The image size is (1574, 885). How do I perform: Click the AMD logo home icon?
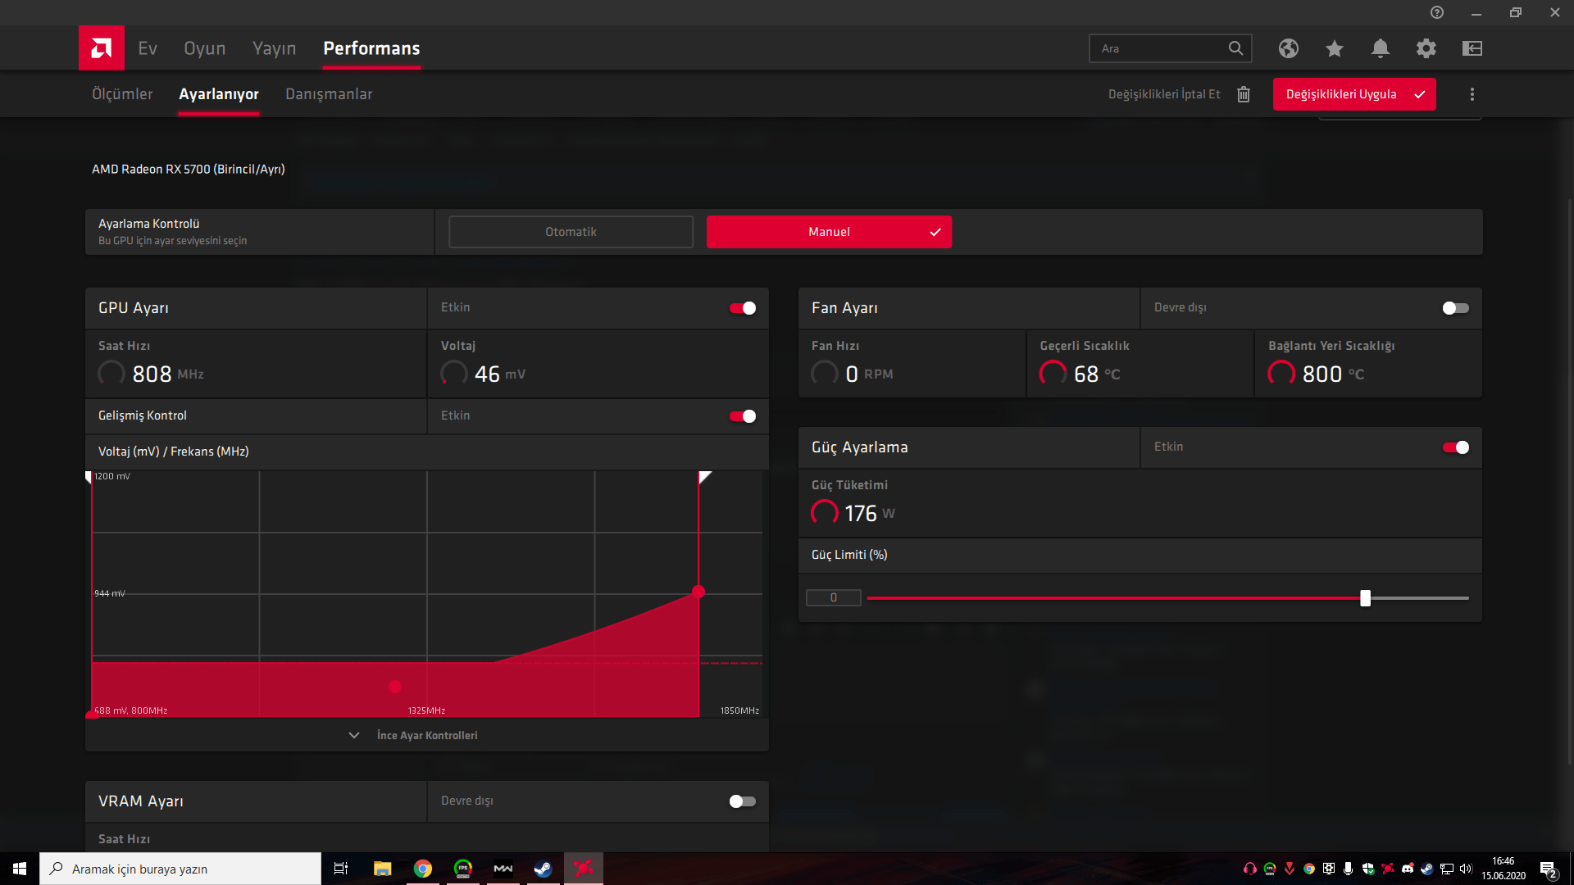[x=102, y=48]
